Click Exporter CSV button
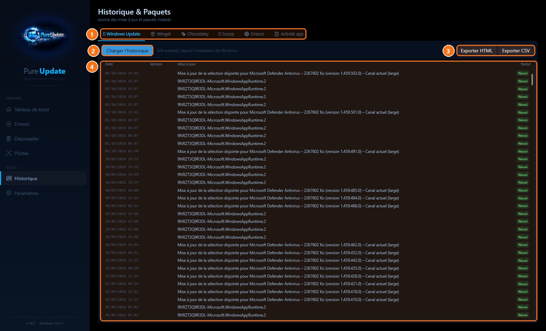 click(516, 51)
